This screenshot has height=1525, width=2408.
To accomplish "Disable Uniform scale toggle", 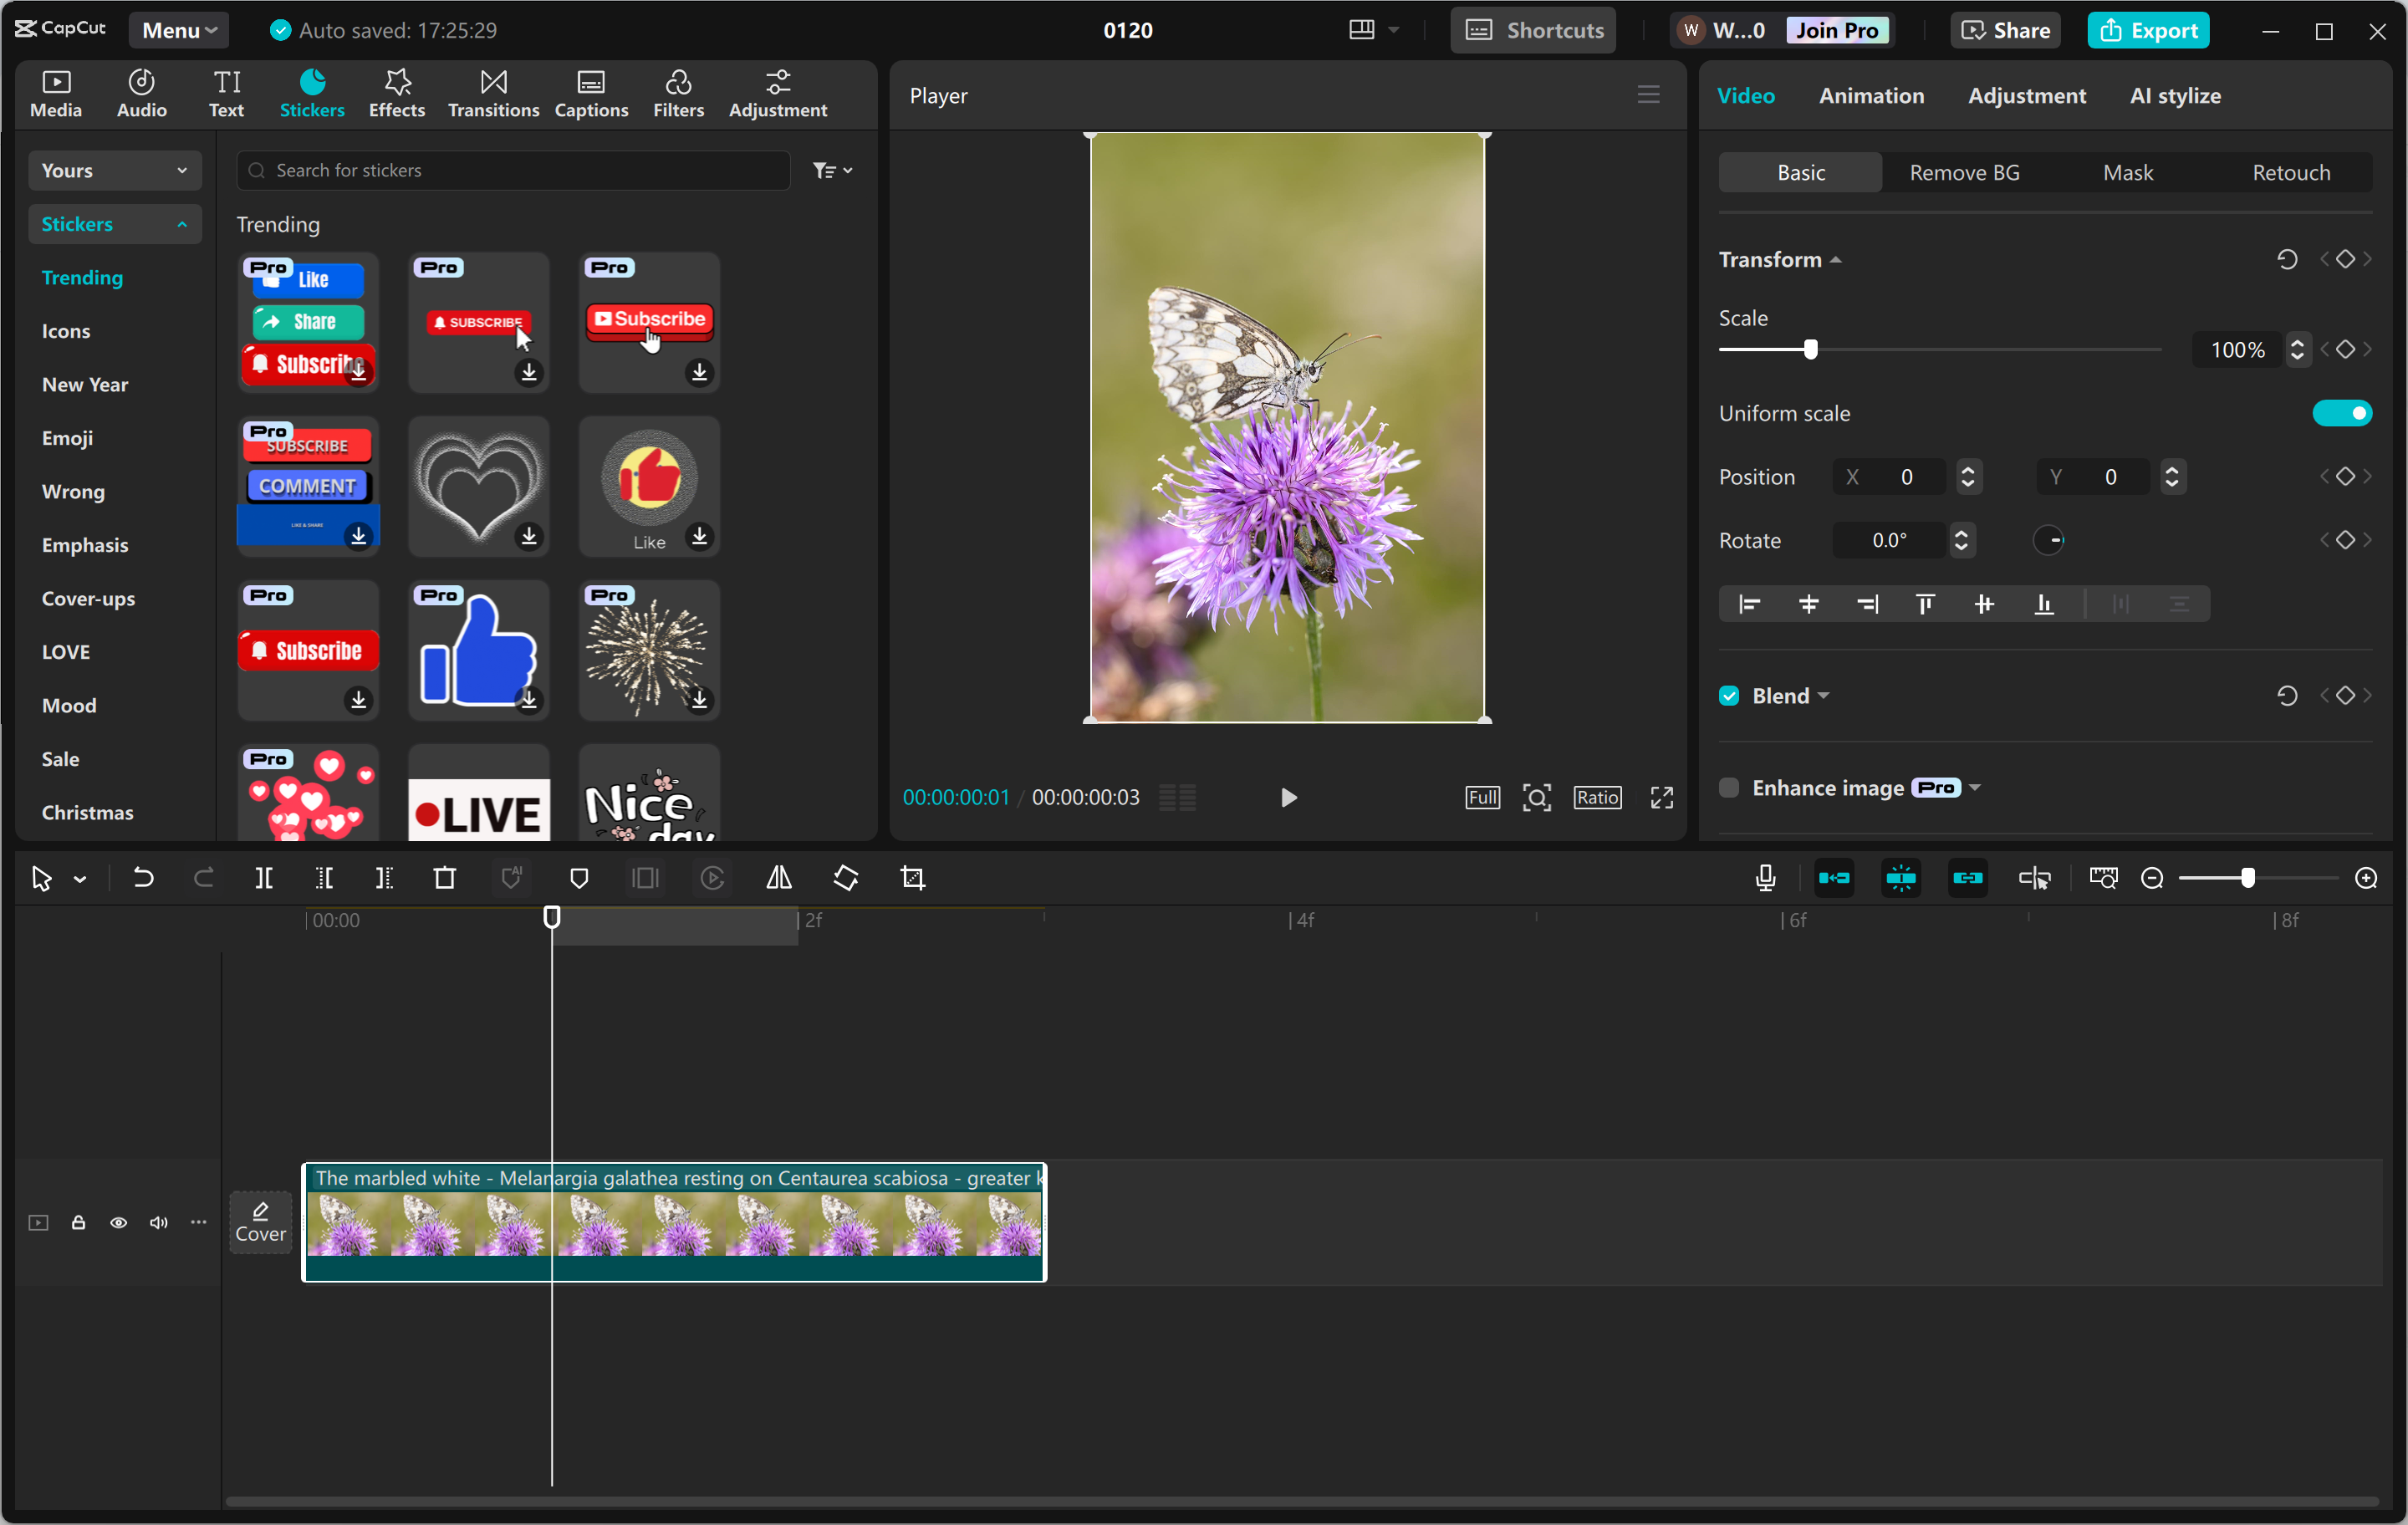I will [2342, 412].
